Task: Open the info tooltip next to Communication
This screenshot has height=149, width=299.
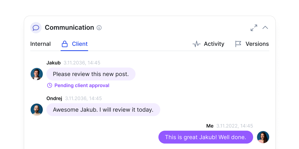Action: tap(99, 28)
